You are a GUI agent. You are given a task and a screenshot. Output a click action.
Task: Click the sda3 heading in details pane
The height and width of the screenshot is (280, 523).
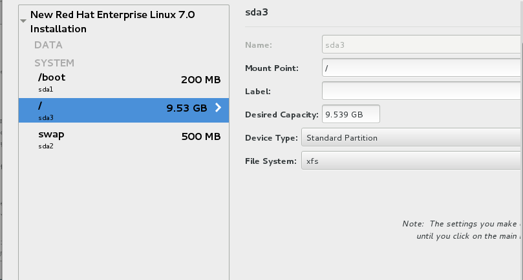[x=257, y=12]
